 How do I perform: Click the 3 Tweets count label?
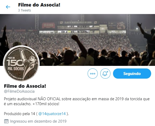pyautogui.click(x=25, y=10)
